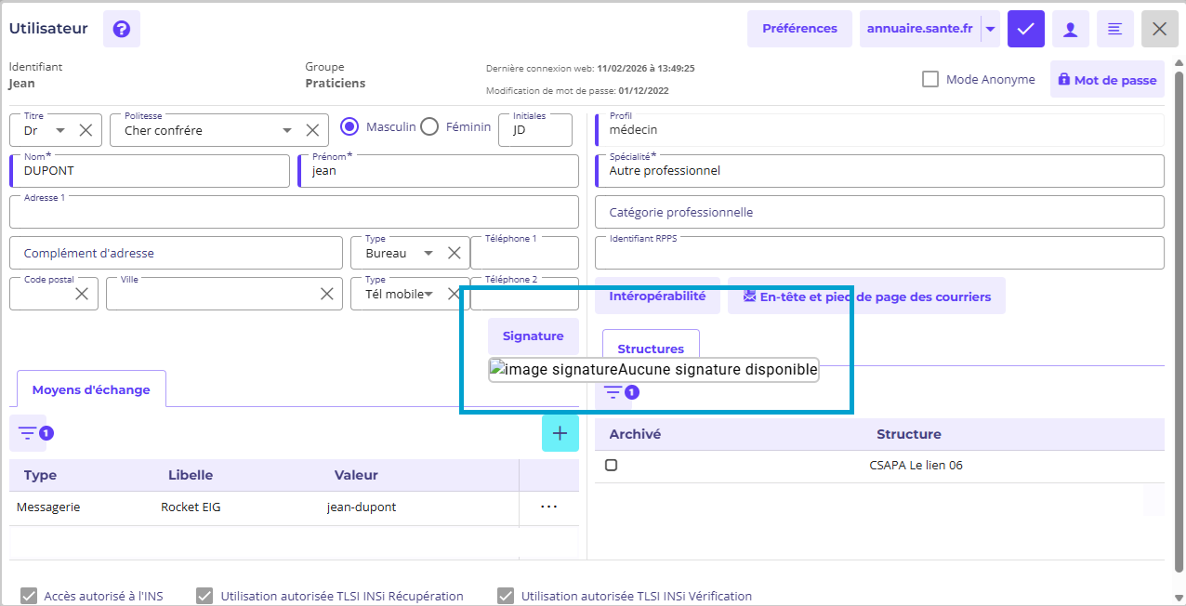Expand the Politesse dropdown
1186x606 pixels.
point(287,131)
